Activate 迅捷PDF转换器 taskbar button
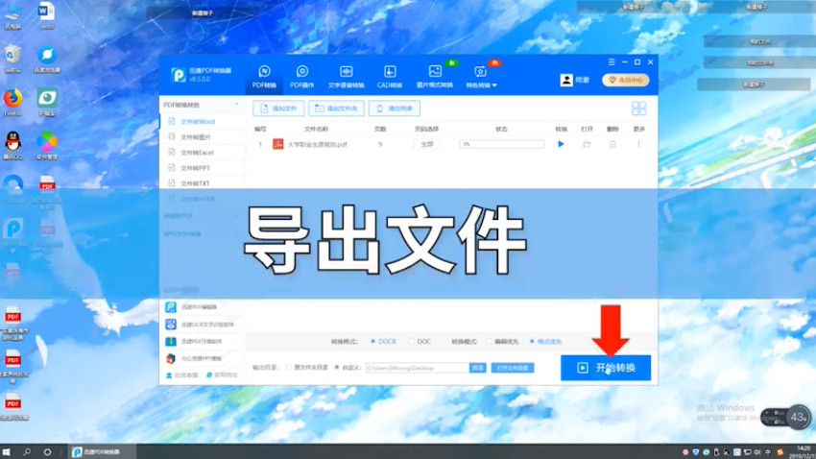The image size is (816, 459). pyautogui.click(x=102, y=451)
